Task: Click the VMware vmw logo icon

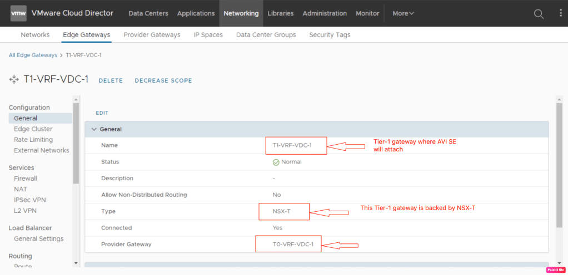Action: click(18, 13)
